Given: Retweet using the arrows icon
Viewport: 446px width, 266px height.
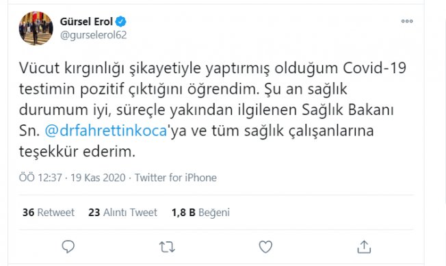Looking at the screenshot, I should [x=167, y=247].
